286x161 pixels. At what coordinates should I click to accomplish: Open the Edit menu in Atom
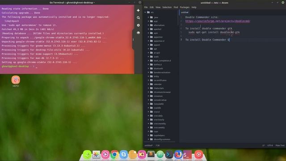click(151, 7)
